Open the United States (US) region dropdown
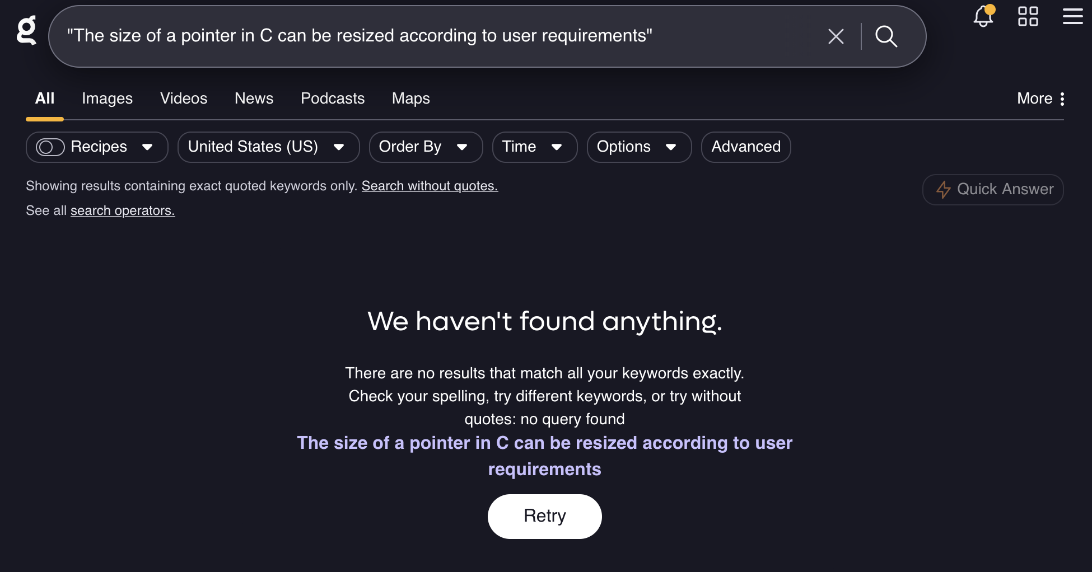The image size is (1092, 572). point(268,147)
